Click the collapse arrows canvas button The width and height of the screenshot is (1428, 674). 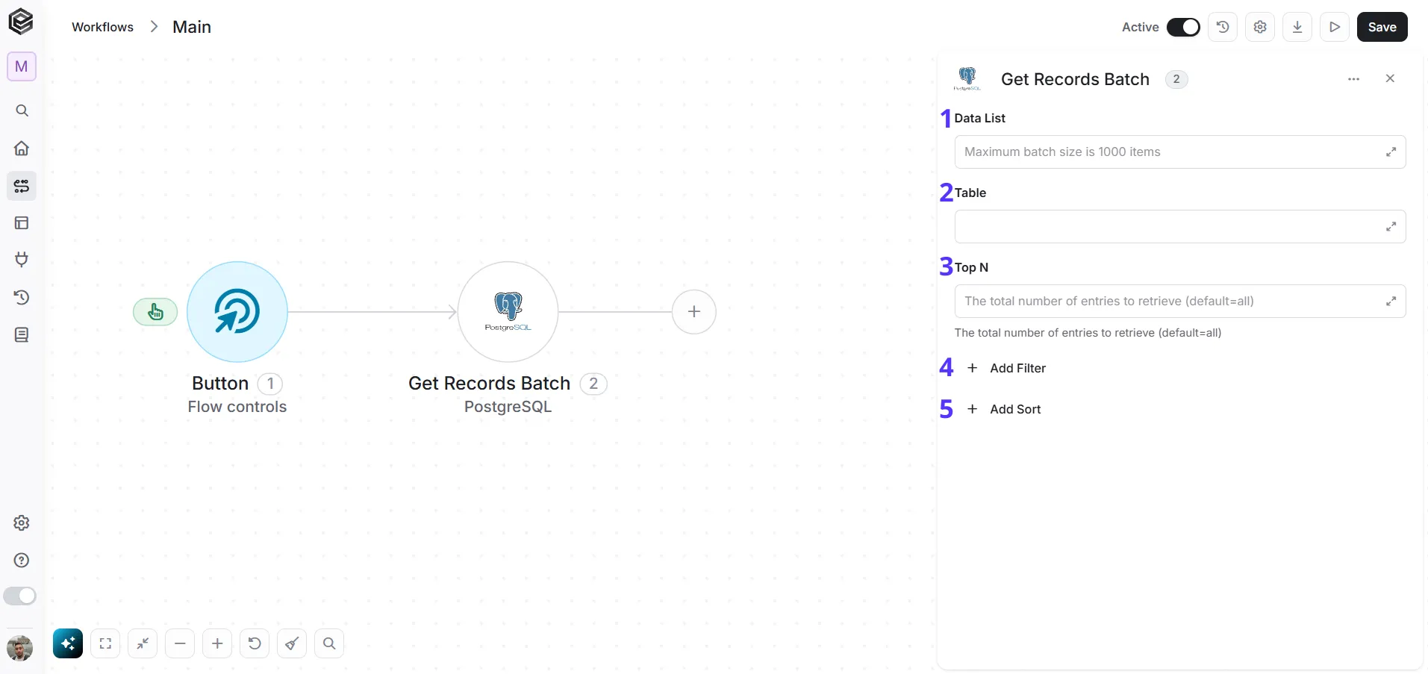(143, 643)
